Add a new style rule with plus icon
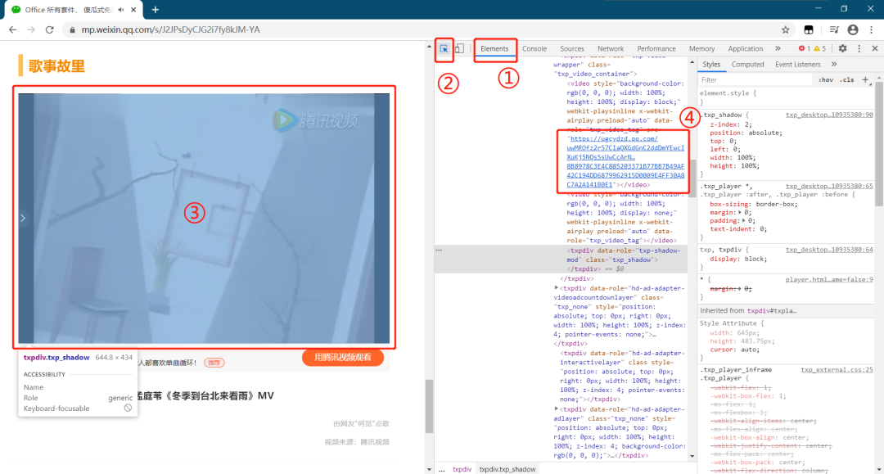The height and width of the screenshot is (474, 884). (x=865, y=80)
